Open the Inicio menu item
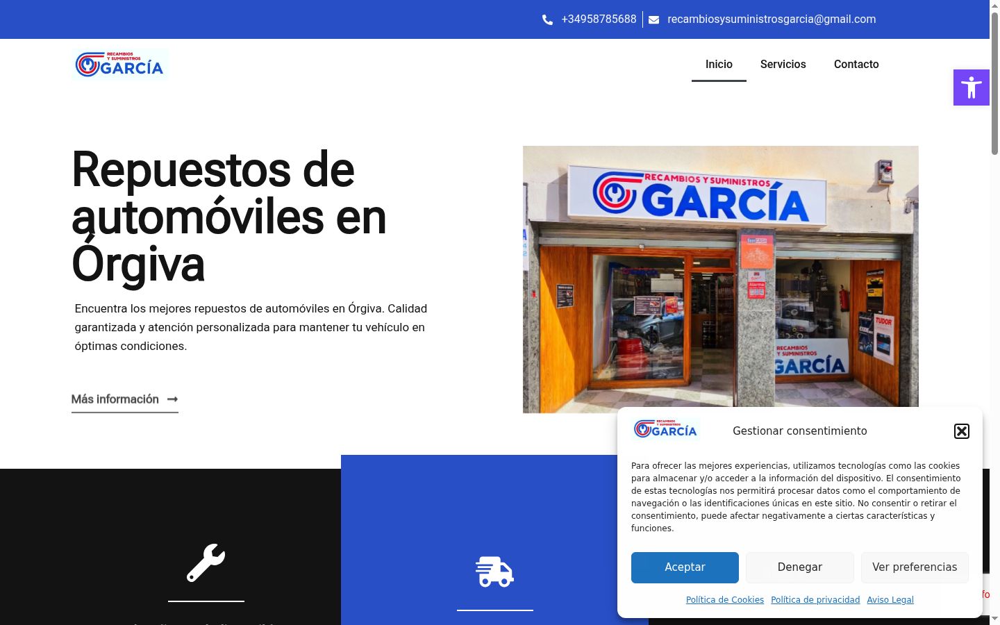This screenshot has height=625, width=1000. [719, 65]
